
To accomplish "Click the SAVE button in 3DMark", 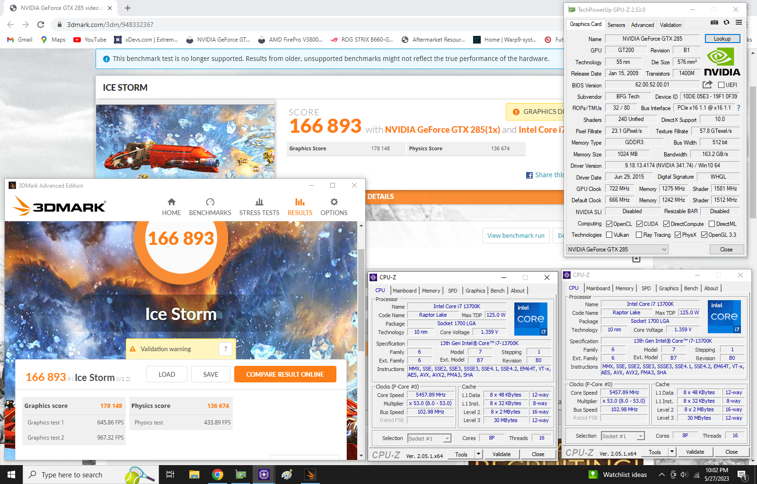I will [x=211, y=374].
